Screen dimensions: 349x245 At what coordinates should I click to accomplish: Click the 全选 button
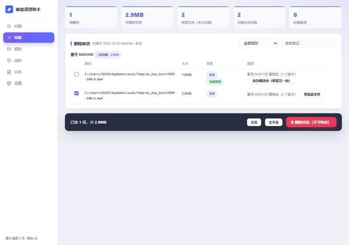coord(254,122)
